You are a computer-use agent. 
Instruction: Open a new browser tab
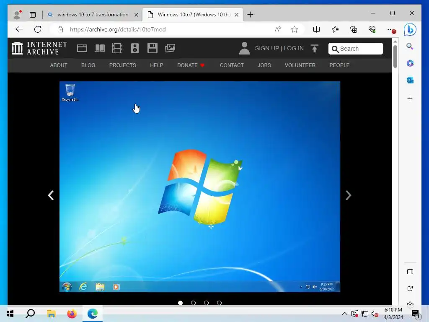click(250, 15)
